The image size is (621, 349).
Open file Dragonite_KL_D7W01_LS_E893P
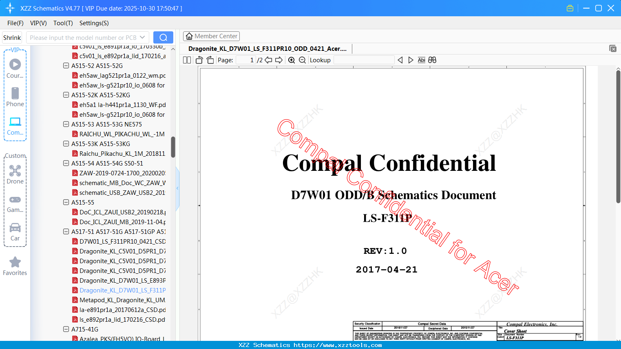pos(119,280)
